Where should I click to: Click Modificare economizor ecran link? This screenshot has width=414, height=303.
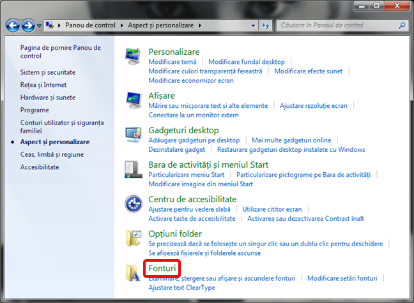(191, 80)
